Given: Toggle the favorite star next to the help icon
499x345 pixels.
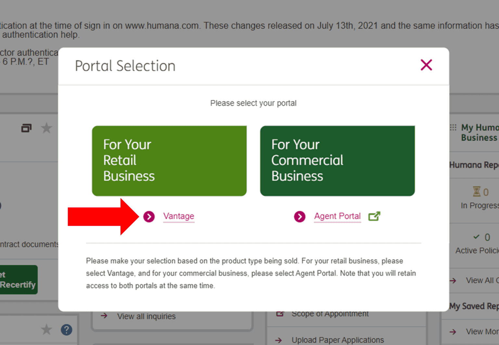Looking at the screenshot, I should (x=46, y=329).
